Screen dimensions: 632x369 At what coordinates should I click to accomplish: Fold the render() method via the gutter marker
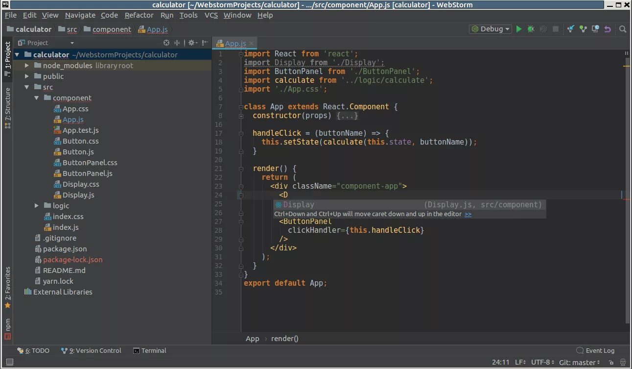(241, 169)
